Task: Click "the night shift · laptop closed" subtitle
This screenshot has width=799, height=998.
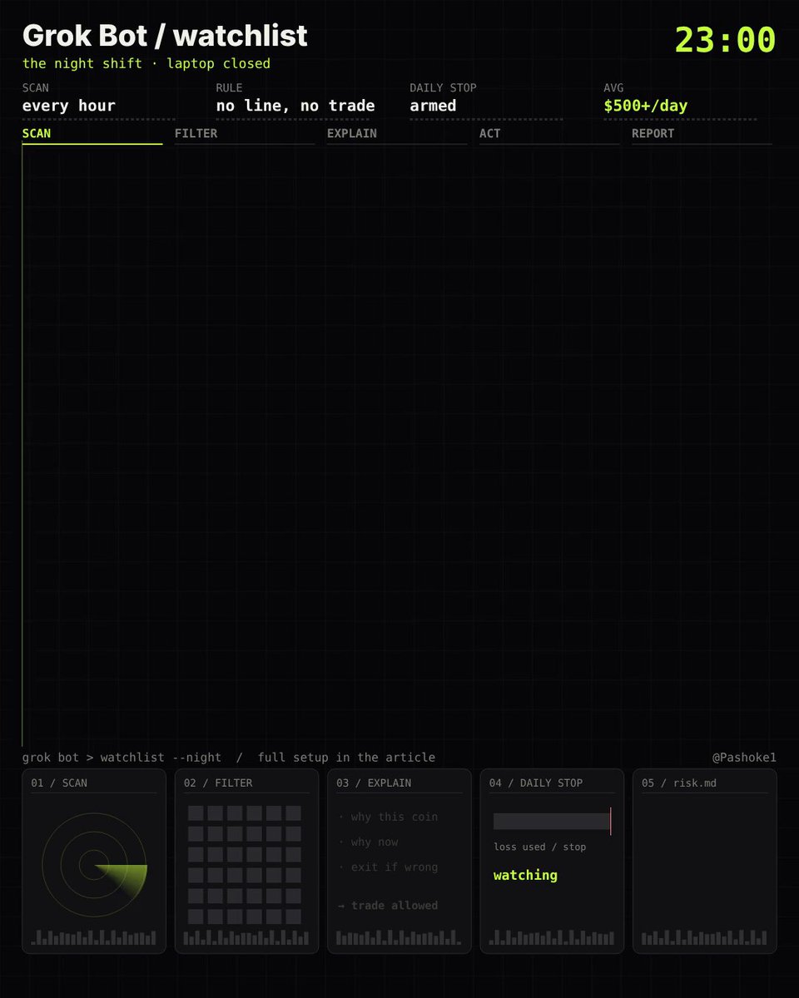Action: [x=146, y=63]
